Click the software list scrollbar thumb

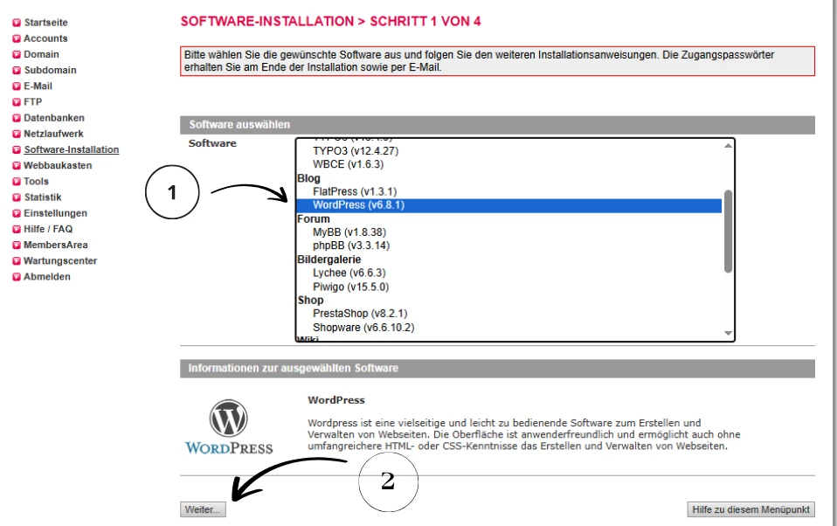point(728,232)
